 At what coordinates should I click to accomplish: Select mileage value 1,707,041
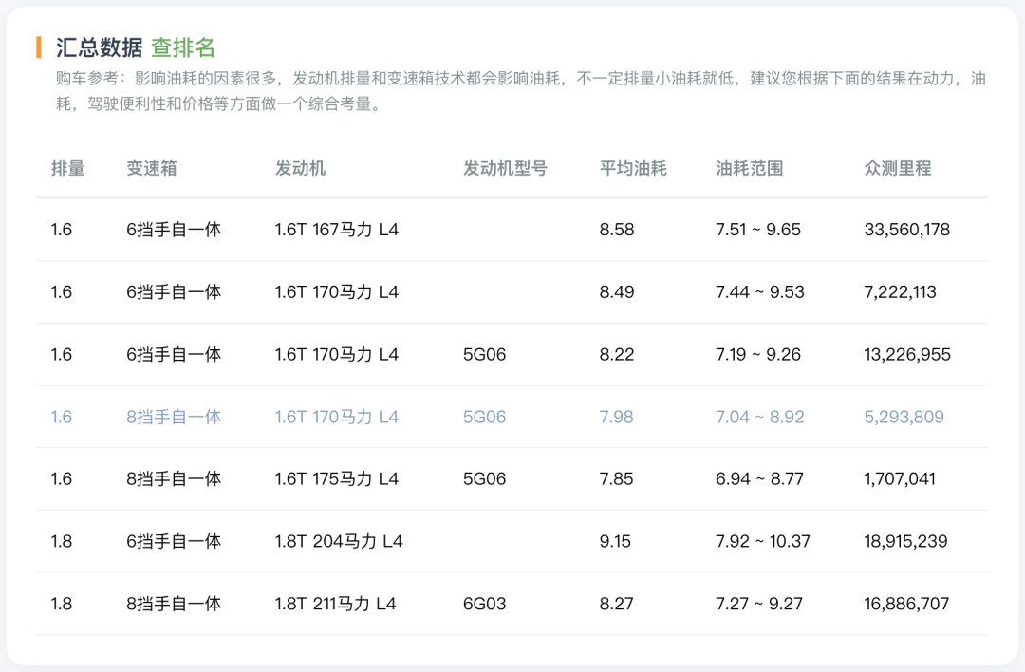tap(900, 478)
